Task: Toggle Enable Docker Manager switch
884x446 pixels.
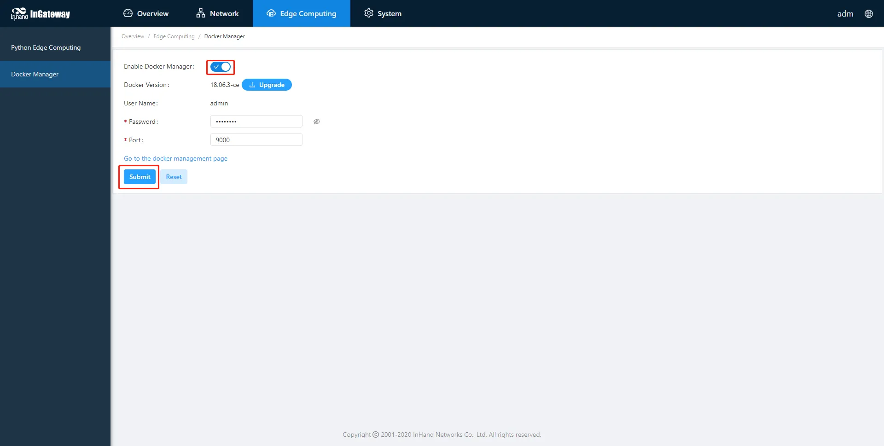Action: pos(221,67)
